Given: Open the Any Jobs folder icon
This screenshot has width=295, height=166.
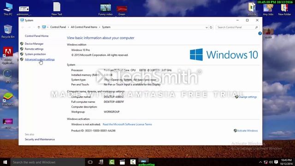Looking at the screenshot, I should (x=268, y=9).
